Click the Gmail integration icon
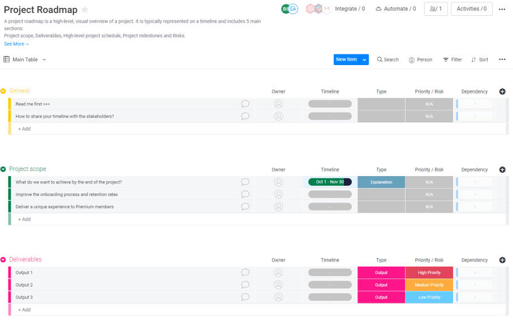This screenshot has height=321, width=513. tap(327, 9)
